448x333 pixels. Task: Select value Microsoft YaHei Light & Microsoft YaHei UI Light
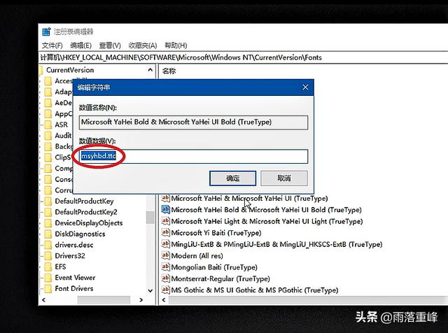pos(267,221)
